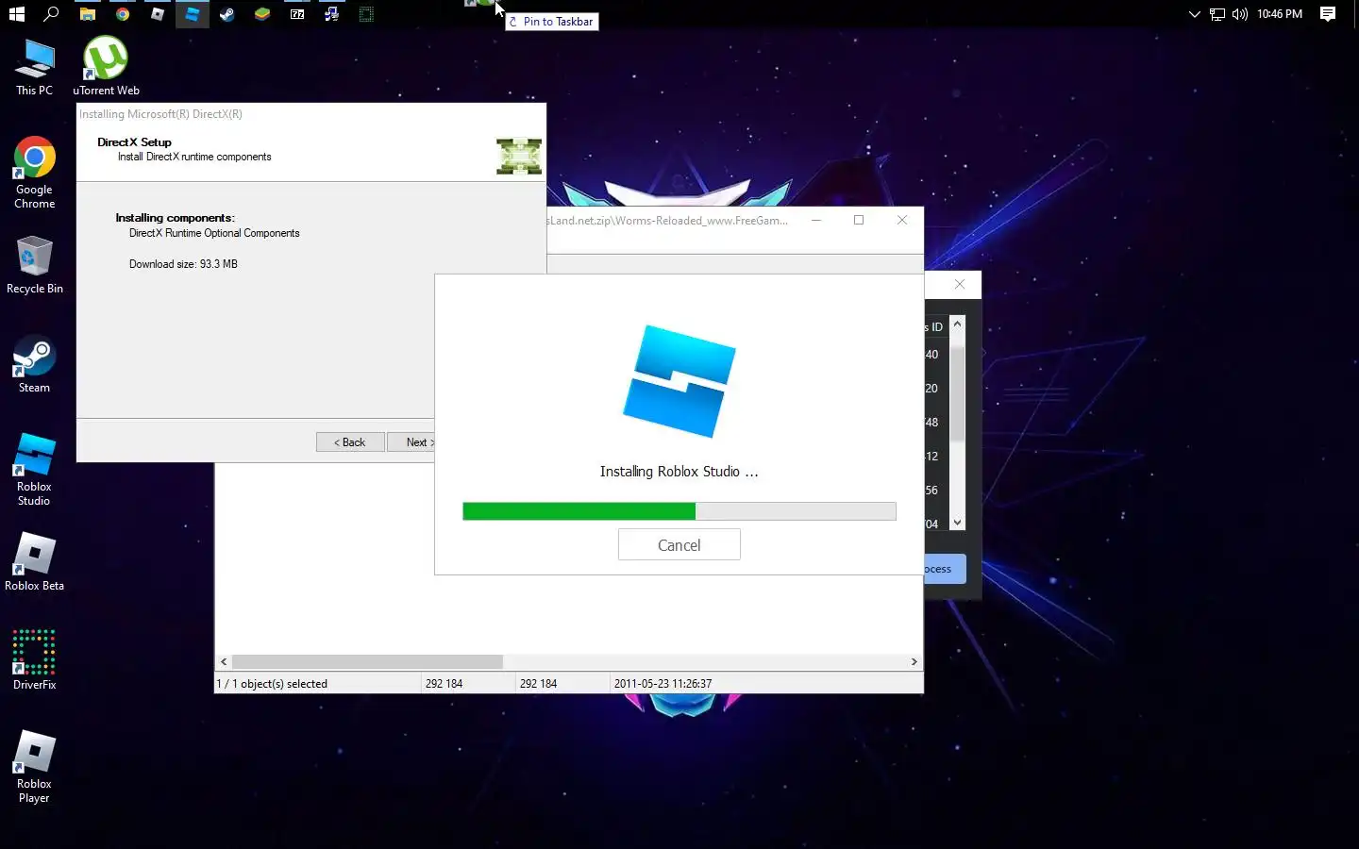1359x849 pixels.
Task: Select Roblox Beta desktop shortcut
Action: (35, 562)
